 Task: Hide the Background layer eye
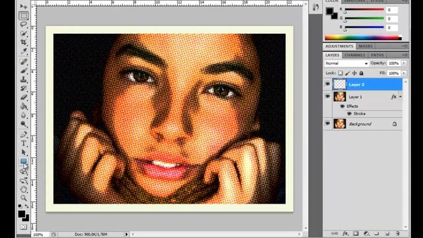328,124
